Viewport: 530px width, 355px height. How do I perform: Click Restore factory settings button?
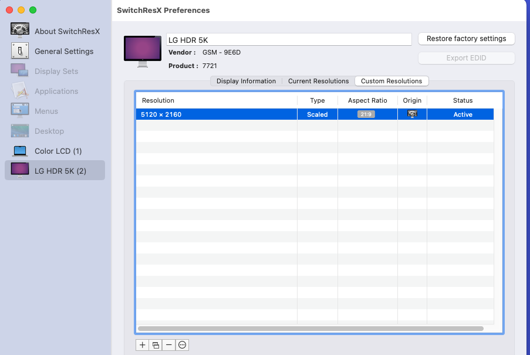coord(466,39)
